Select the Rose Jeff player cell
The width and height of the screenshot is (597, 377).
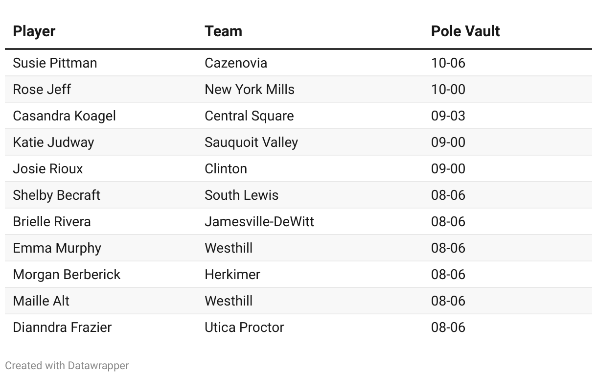tap(42, 90)
